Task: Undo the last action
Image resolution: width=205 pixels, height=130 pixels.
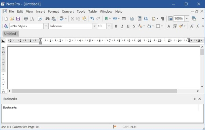Action: [x=92, y=18]
